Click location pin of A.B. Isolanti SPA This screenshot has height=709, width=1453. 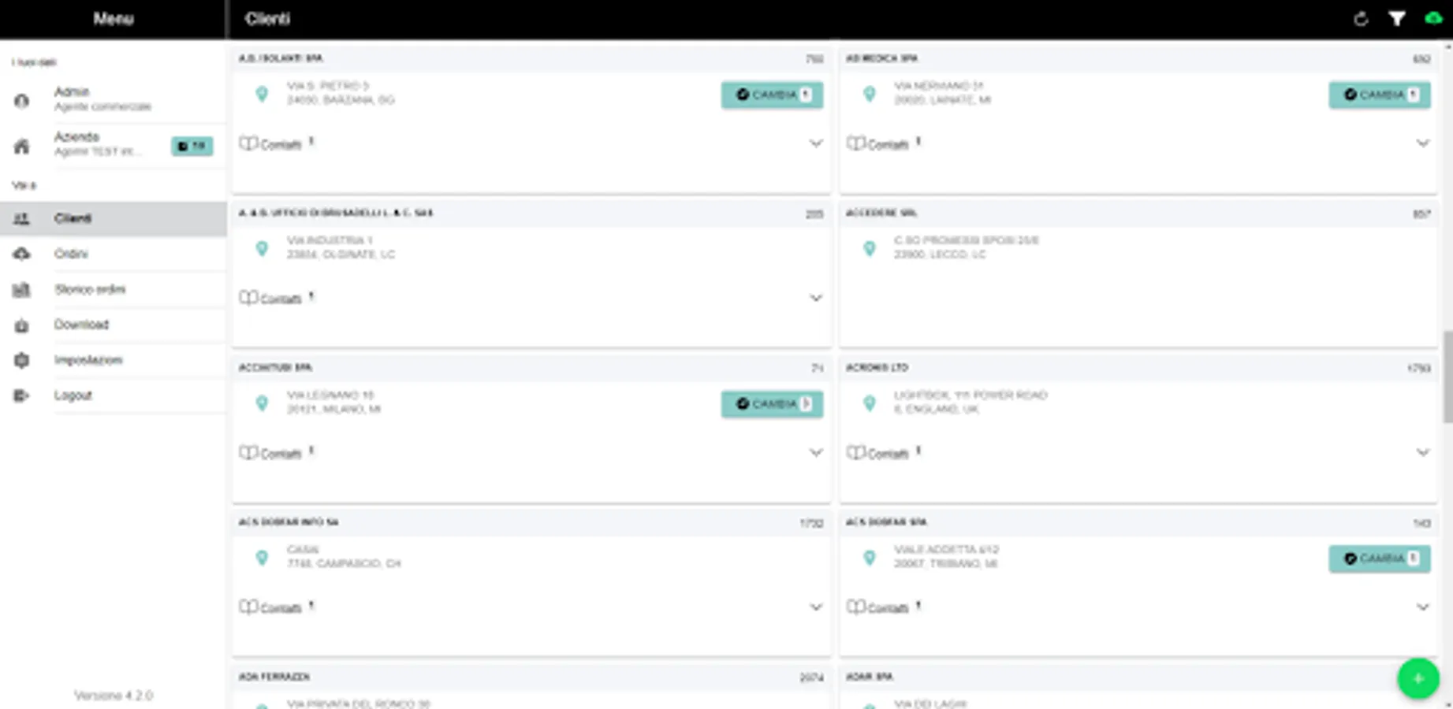pos(262,95)
